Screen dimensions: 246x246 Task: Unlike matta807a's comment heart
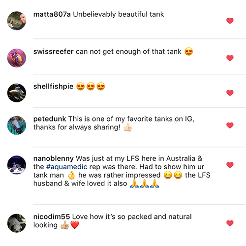pyautogui.click(x=230, y=21)
